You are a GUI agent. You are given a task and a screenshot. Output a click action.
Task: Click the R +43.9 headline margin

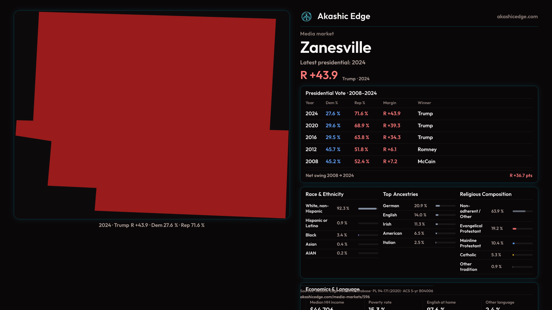pyautogui.click(x=319, y=75)
